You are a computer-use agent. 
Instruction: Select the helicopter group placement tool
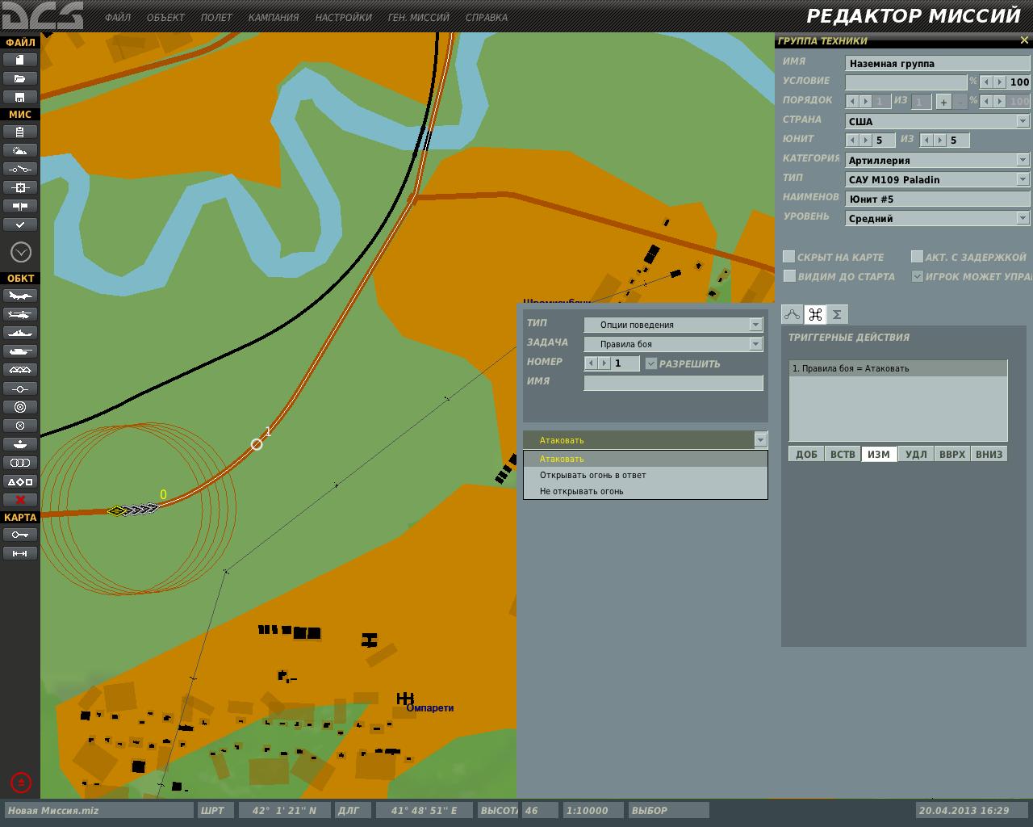click(x=20, y=314)
